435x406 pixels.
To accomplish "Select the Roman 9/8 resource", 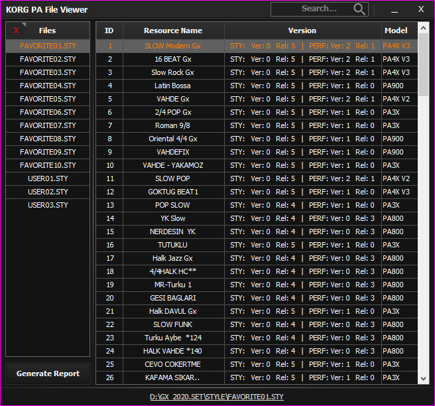I will (173, 125).
